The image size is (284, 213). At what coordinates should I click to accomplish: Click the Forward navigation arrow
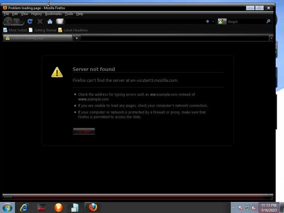click(x=16, y=22)
